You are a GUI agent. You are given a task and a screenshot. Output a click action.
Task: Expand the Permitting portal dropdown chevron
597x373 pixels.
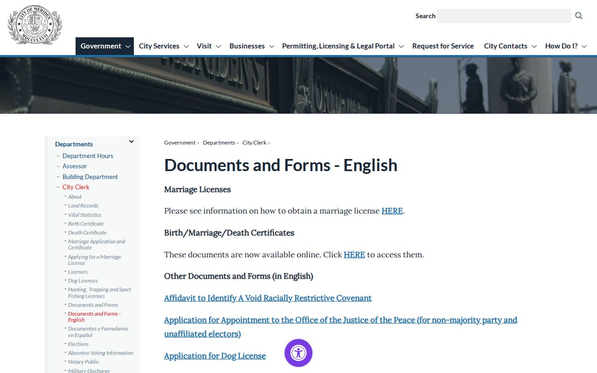(x=402, y=47)
